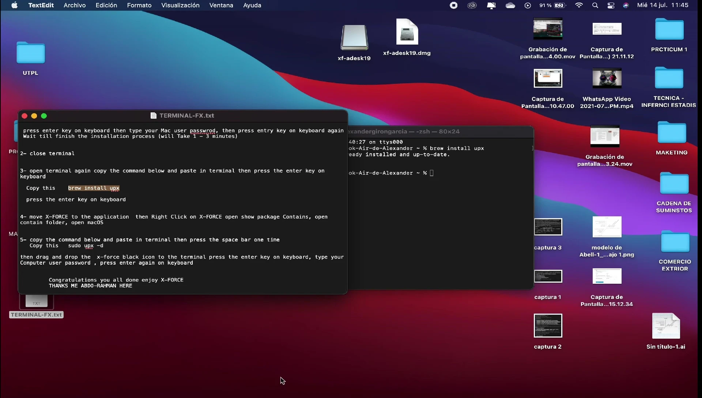The height and width of the screenshot is (398, 702).
Task: Click the Terminal prompt cursor line
Action: (x=391, y=173)
